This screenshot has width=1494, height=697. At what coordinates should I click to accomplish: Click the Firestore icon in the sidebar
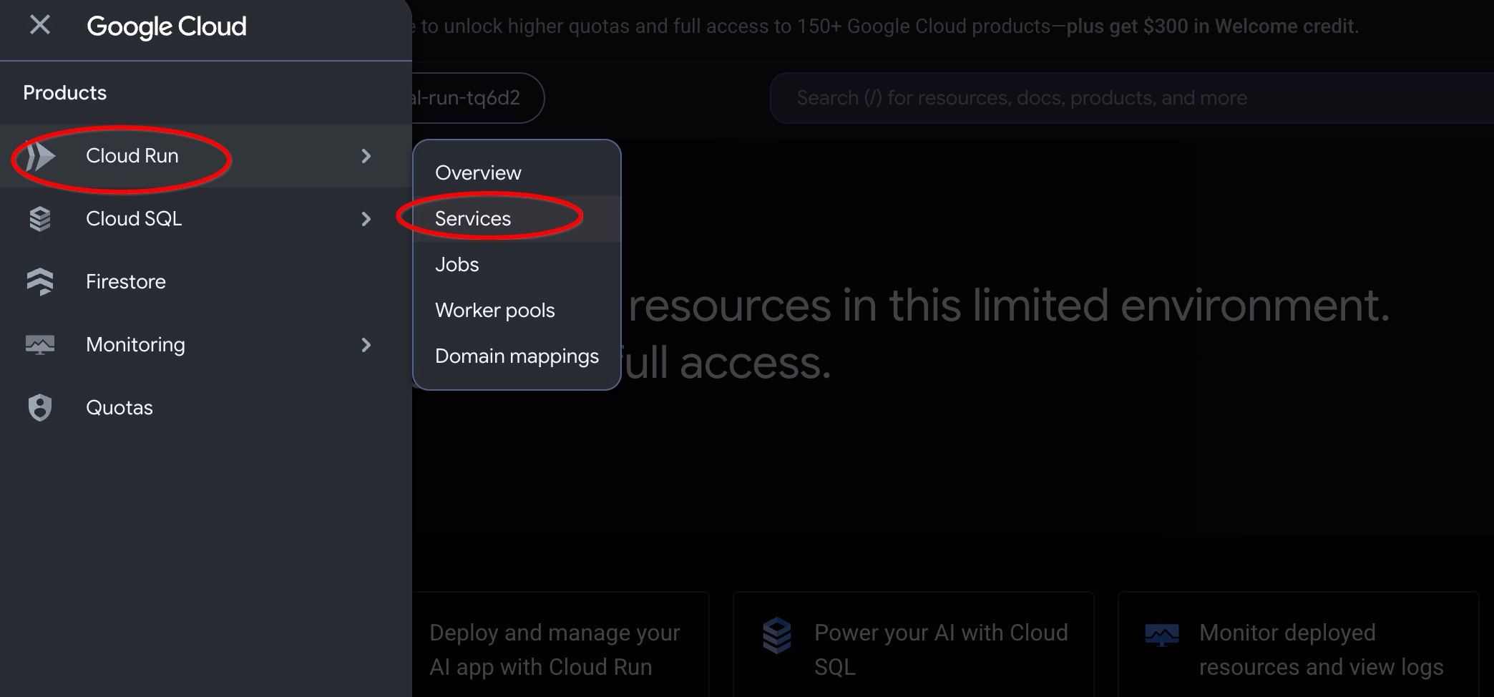click(40, 282)
